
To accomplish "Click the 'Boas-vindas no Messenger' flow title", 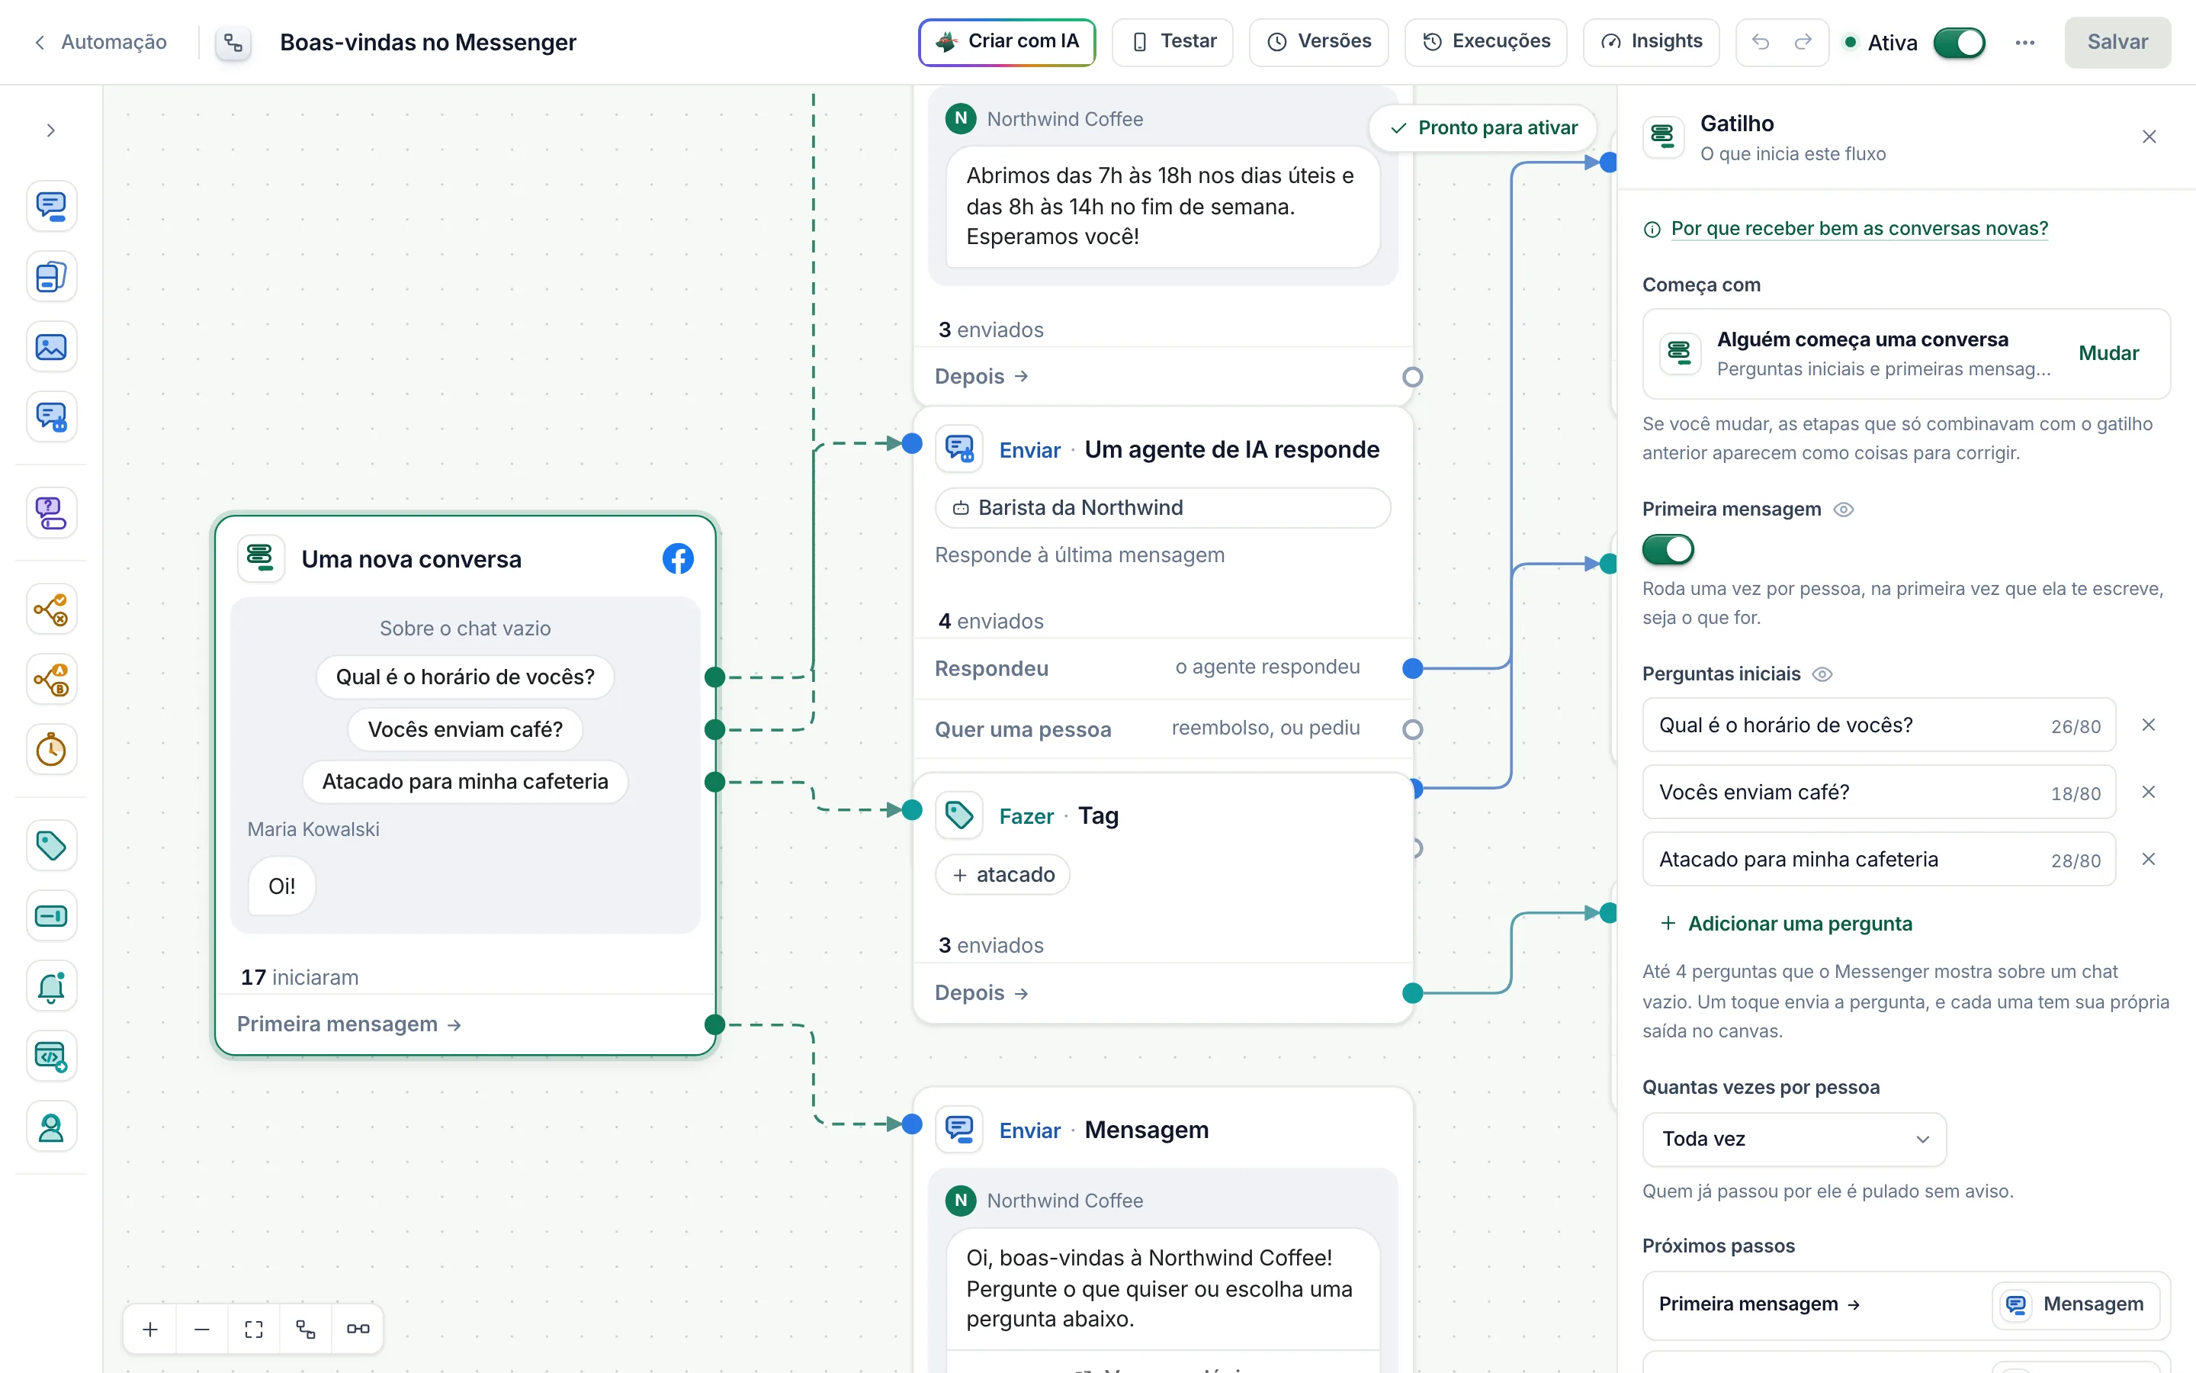I will tap(428, 43).
